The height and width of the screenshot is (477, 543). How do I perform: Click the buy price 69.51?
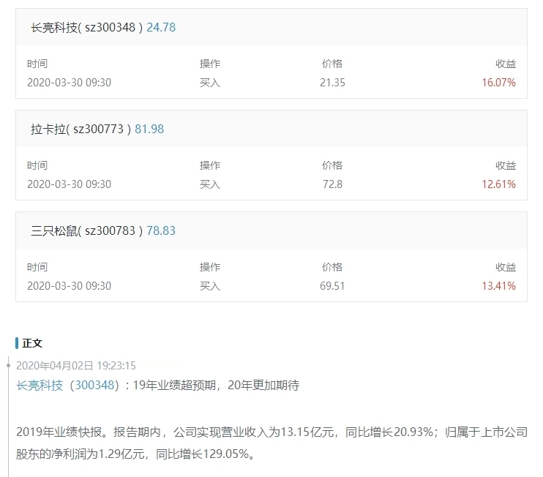pyautogui.click(x=332, y=286)
